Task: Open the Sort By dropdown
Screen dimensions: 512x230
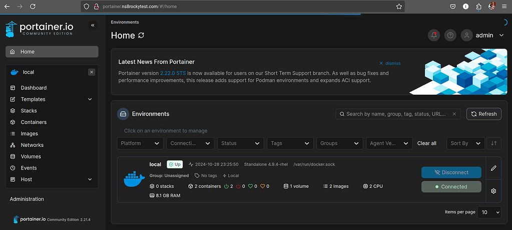Action: pyautogui.click(x=465, y=143)
